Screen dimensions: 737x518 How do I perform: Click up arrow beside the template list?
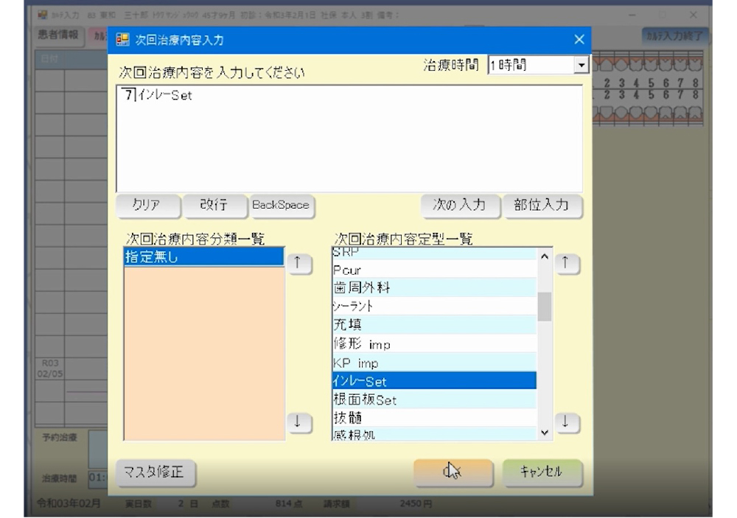click(x=565, y=264)
